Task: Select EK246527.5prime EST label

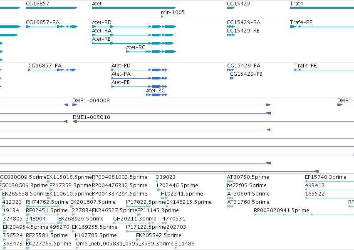Action: click(114, 210)
